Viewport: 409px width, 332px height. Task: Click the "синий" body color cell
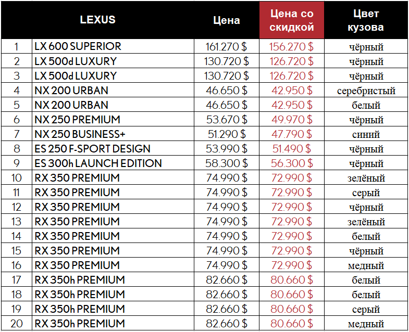(366, 134)
